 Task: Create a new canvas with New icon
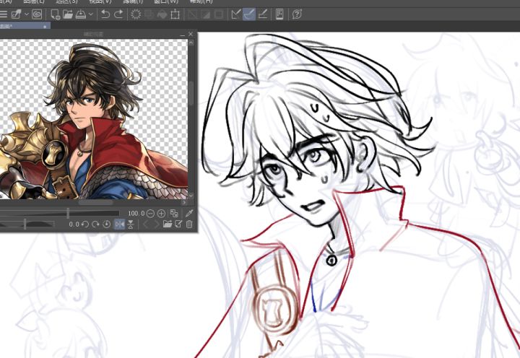55,14
